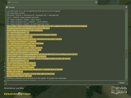The height and width of the screenshot is (98, 131).
Task: Click the Steam icon beside Consola title
Action: (x=7, y=7)
